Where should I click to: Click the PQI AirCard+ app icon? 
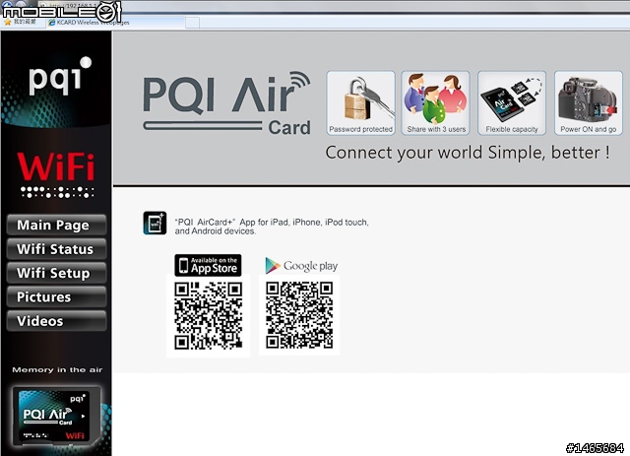(x=155, y=223)
